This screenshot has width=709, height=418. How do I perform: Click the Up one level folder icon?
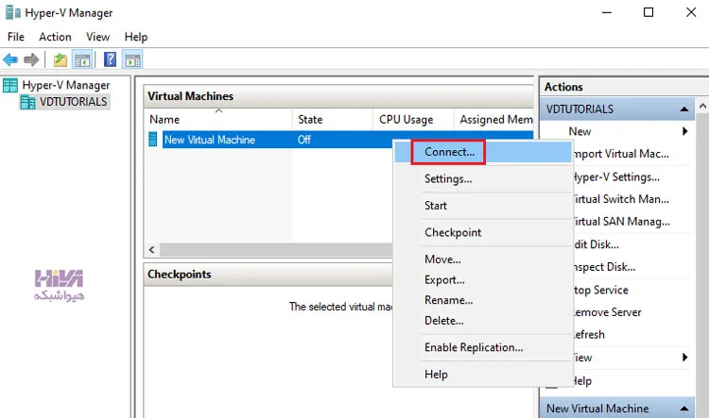pyautogui.click(x=61, y=59)
